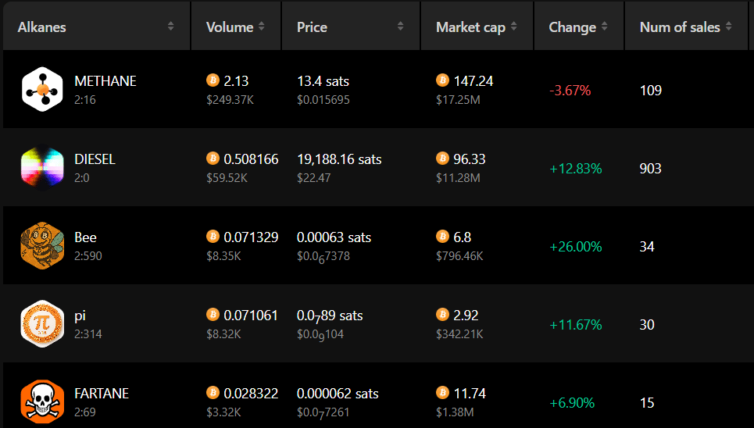Sort by Volume using its arrow icon

click(x=262, y=27)
